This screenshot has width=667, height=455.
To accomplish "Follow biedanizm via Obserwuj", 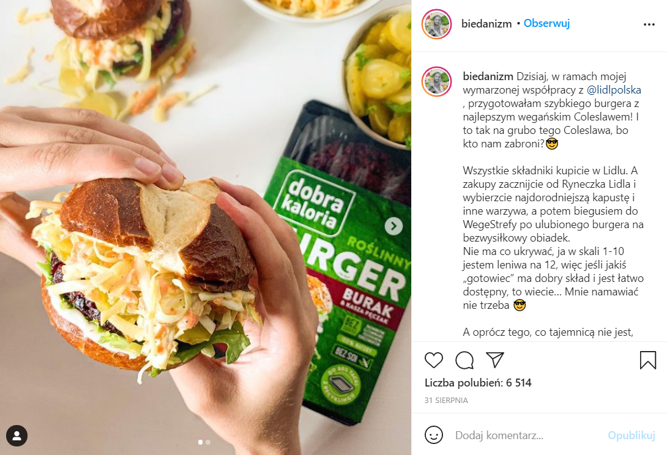I will [546, 23].
